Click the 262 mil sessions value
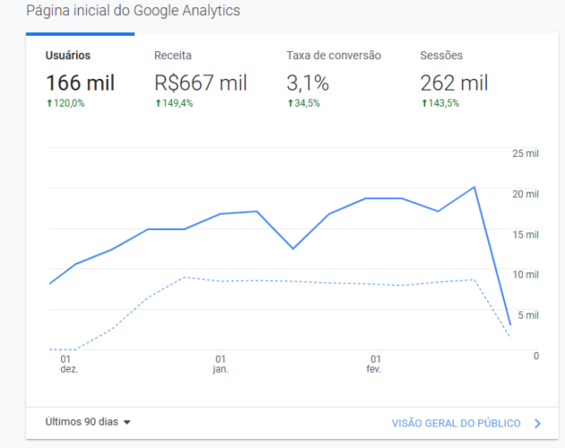Screen dimensions: 565x448 coord(454,82)
